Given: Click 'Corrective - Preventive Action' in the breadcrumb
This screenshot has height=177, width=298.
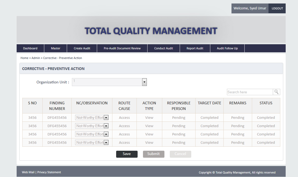Looking at the screenshot, I should point(62,58).
